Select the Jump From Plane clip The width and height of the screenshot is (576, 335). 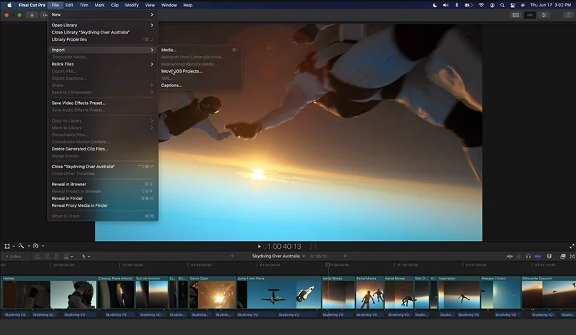pos(279,292)
